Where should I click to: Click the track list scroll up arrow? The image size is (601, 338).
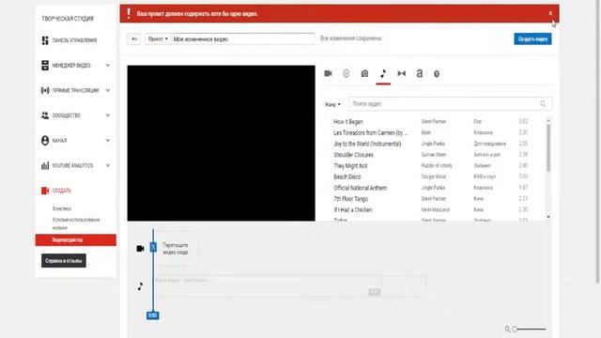[548, 120]
